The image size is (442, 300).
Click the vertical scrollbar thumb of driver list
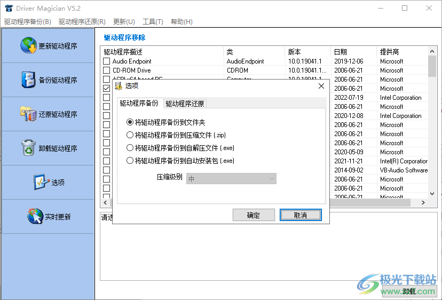[432, 66]
